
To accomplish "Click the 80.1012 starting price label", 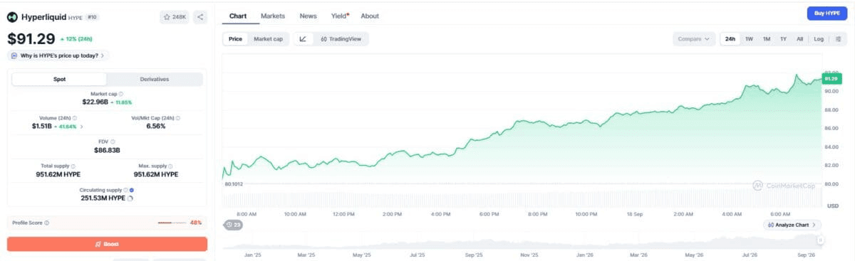I will 234,184.
